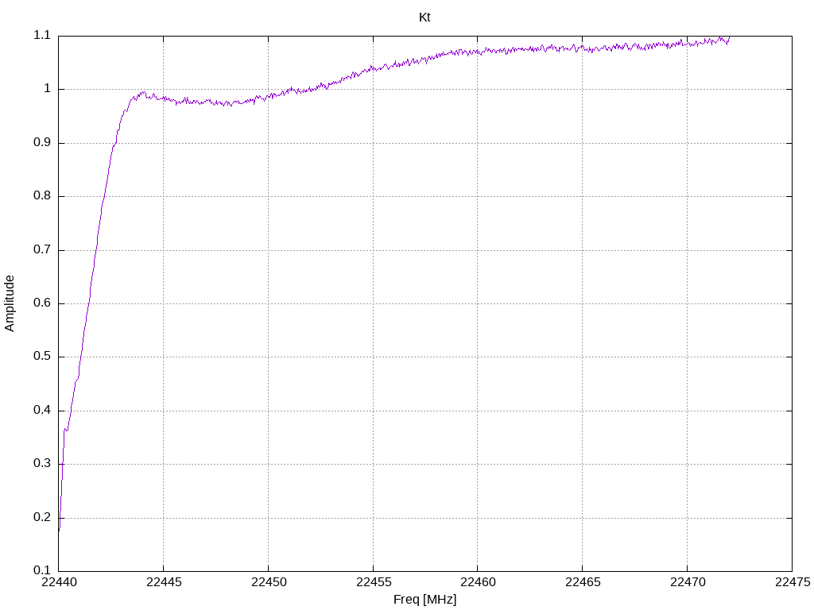Click the purple curve's end near 22472 MHz
This screenshot has width=814, height=610.
point(730,37)
